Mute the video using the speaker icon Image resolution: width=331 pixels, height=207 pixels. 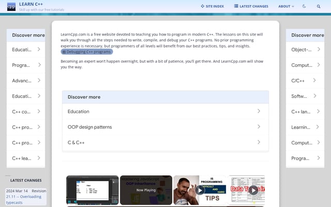click(x=76, y=202)
